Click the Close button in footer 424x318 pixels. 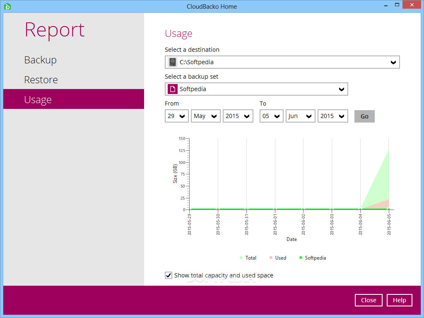(369, 300)
